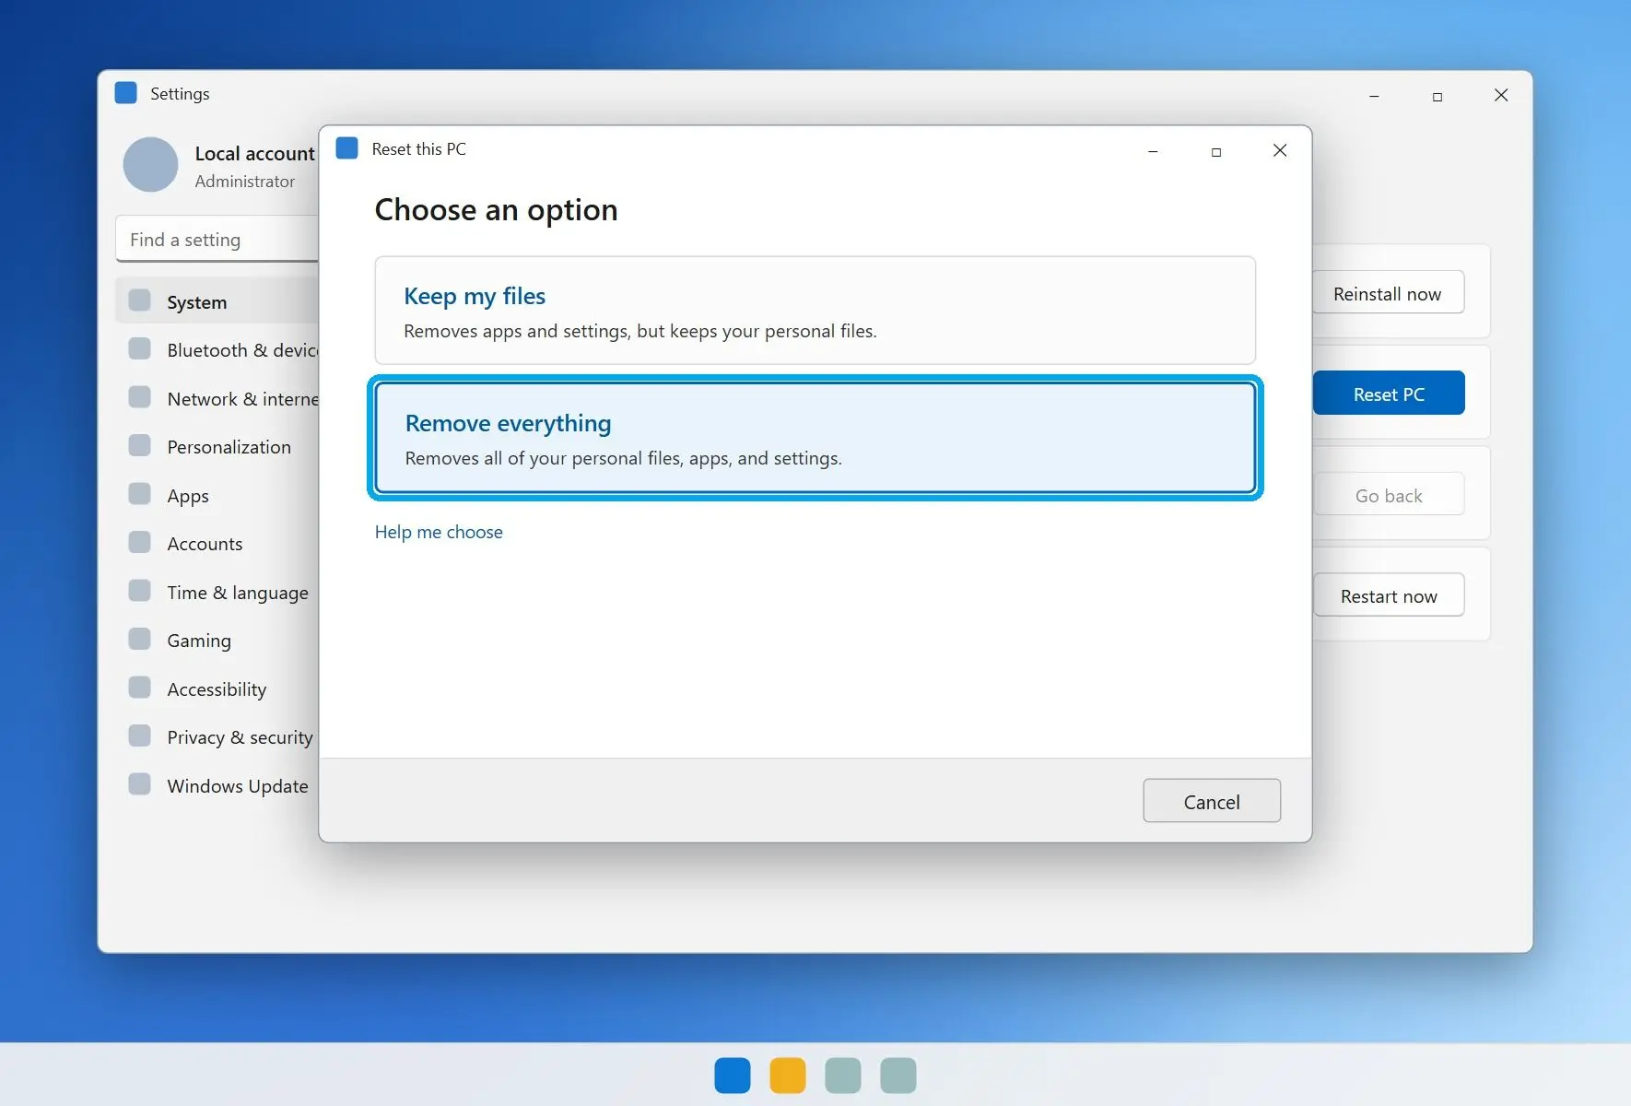Click the Accessibility sidebar icon
Screen dimensions: 1631x1106
click(x=140, y=688)
